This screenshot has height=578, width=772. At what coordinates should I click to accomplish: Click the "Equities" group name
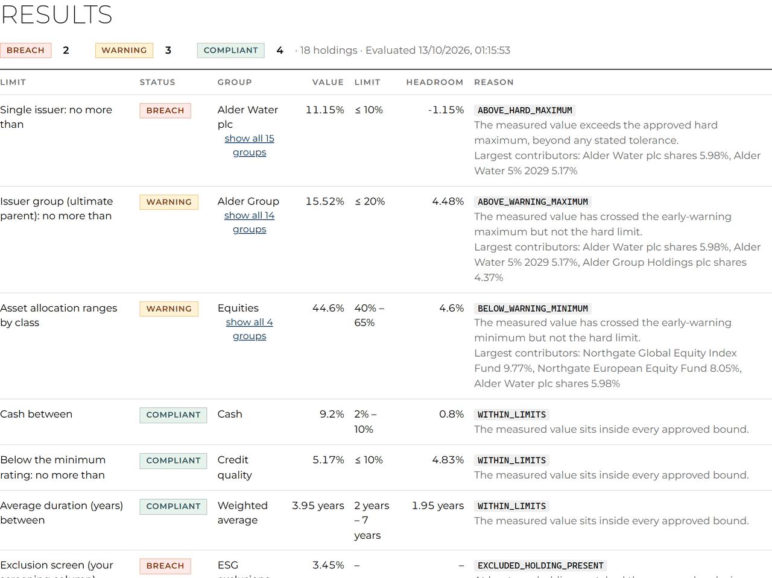coord(238,308)
